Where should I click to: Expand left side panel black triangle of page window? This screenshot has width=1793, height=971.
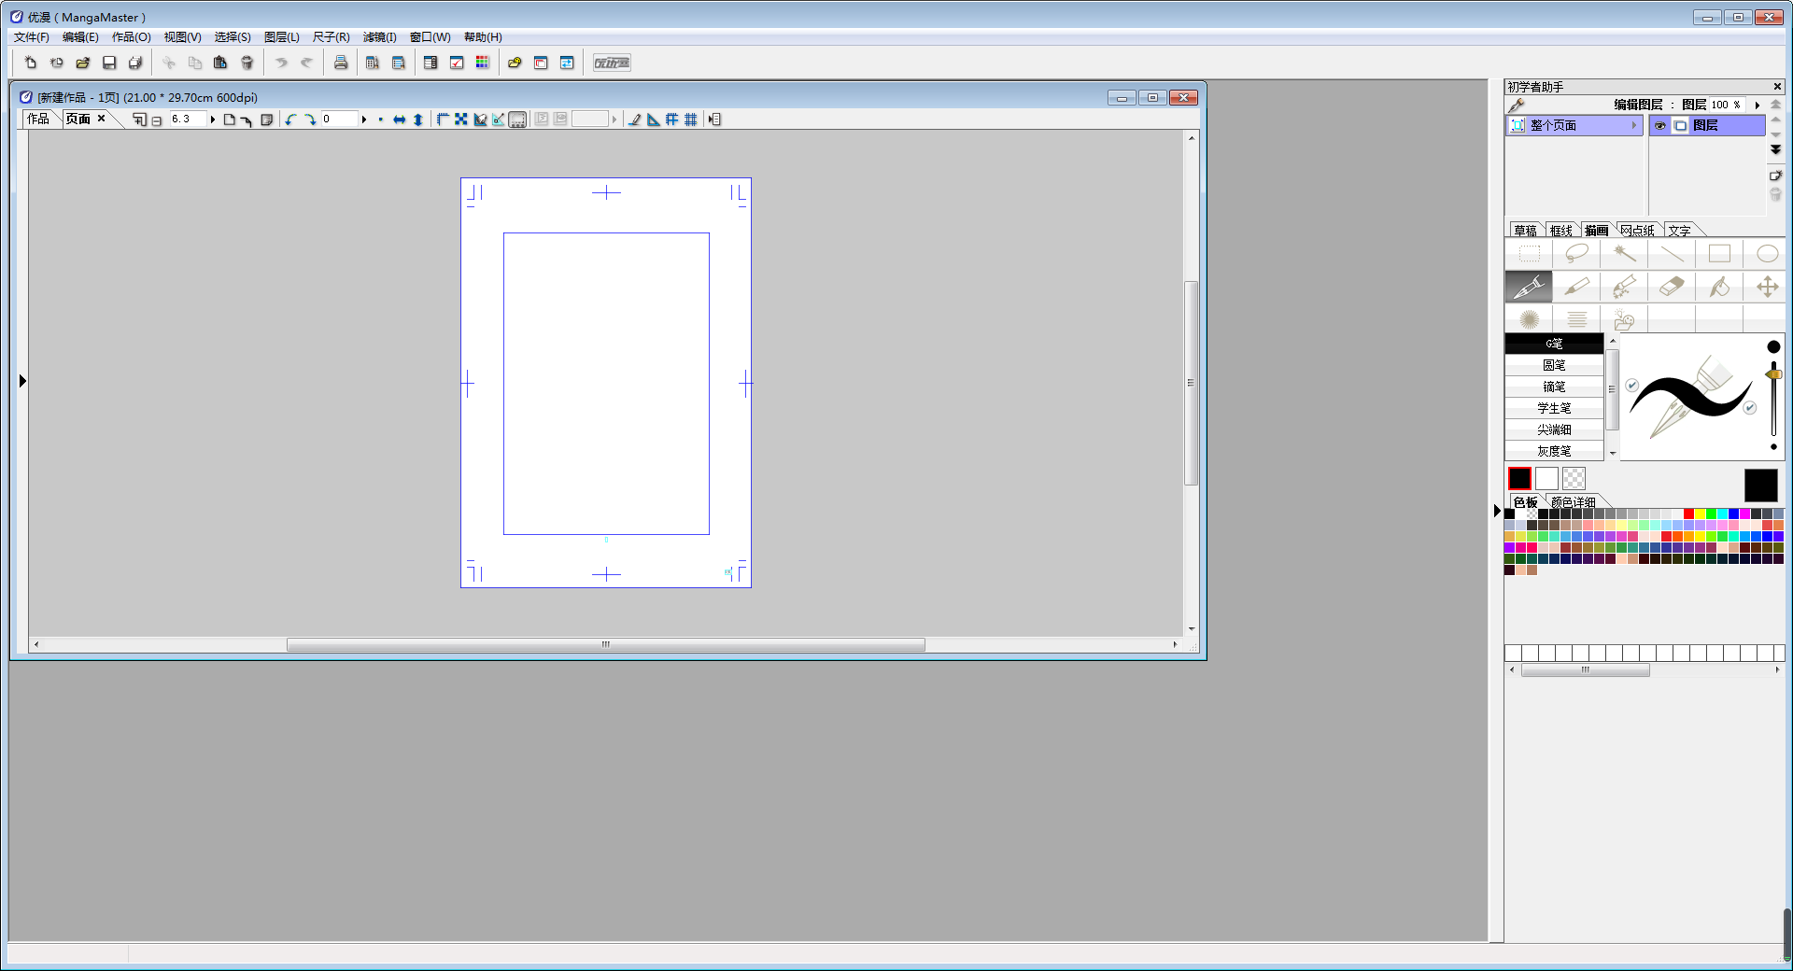pyautogui.click(x=22, y=381)
